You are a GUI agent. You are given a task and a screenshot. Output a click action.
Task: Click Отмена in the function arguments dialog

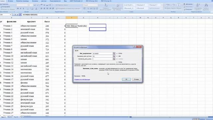point(136,79)
